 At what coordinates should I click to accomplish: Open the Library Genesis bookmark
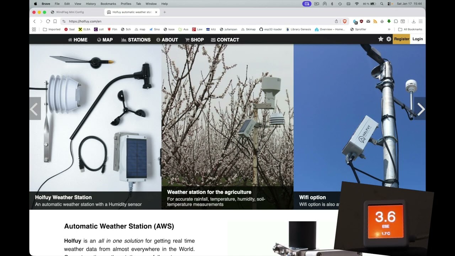[x=298, y=30]
